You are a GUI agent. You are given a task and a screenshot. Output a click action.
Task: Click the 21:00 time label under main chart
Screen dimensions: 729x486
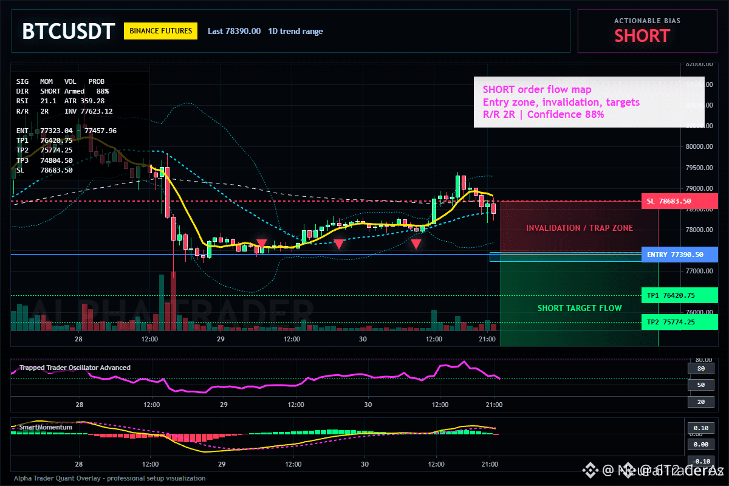tap(487, 339)
